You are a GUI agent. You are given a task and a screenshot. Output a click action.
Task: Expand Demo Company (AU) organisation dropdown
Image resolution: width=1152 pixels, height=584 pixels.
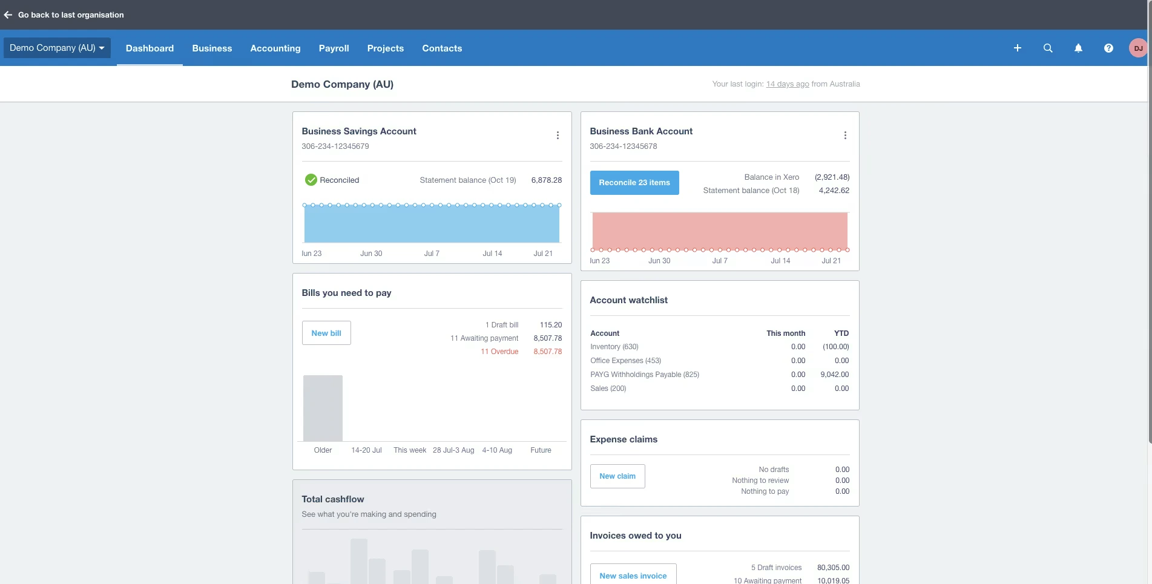pyautogui.click(x=57, y=48)
